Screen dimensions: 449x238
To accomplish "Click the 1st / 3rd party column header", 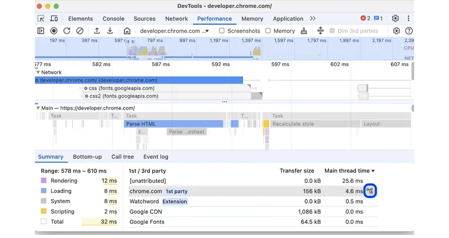I will (147, 171).
